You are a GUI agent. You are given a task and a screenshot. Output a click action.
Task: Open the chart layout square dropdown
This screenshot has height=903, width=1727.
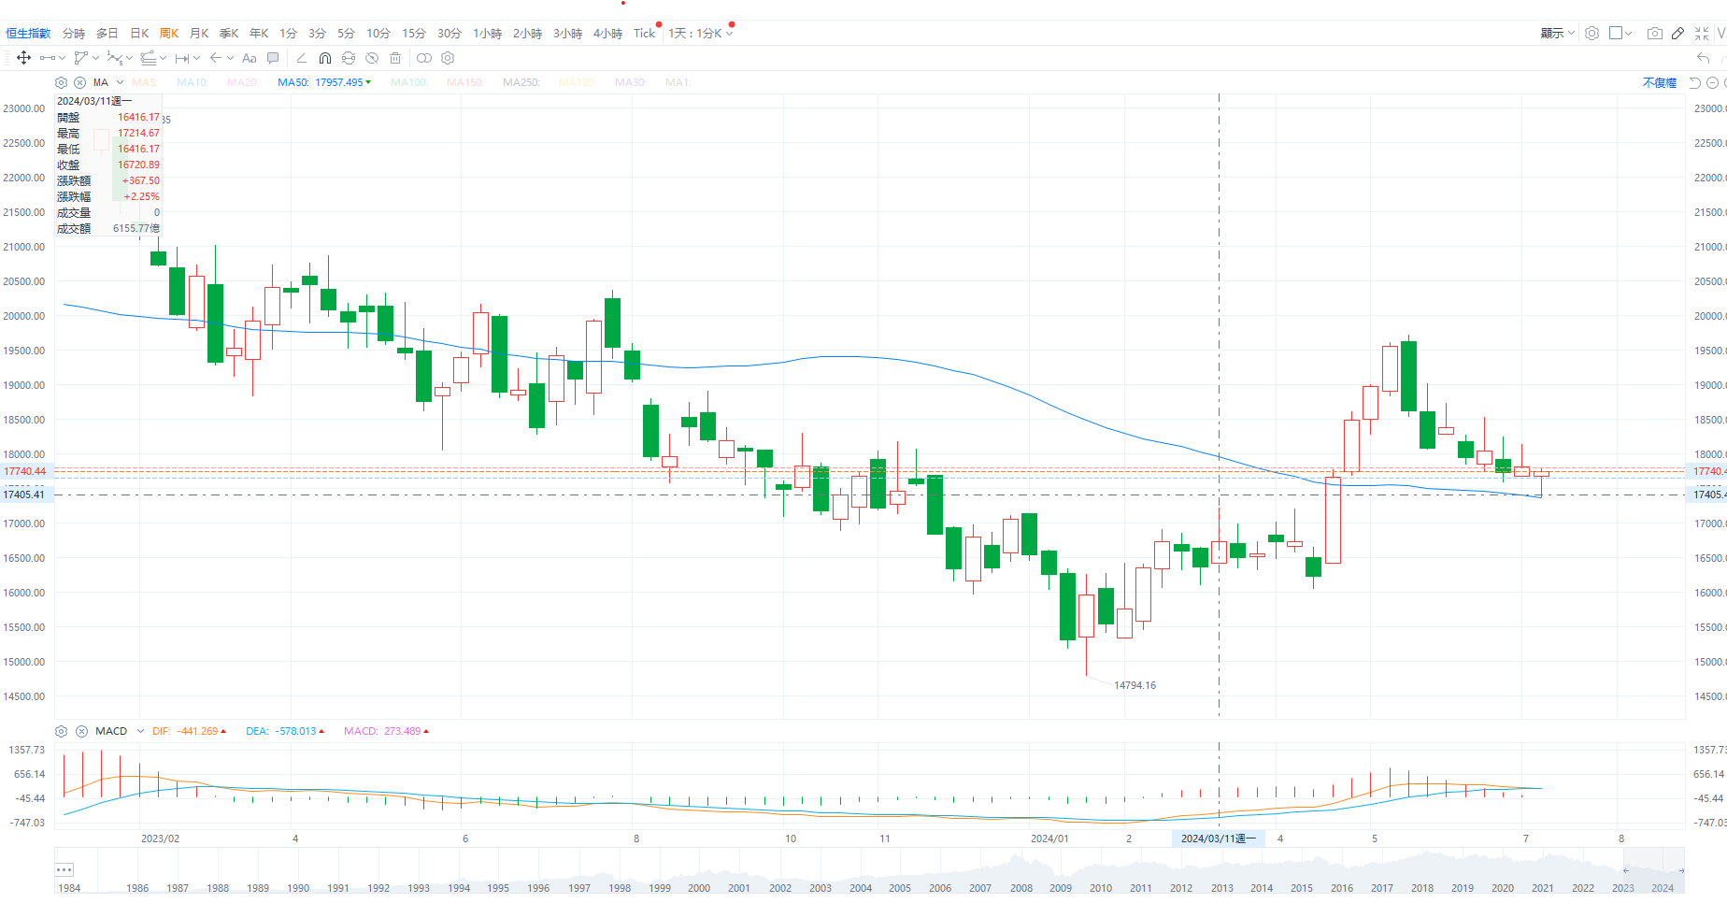click(x=1620, y=33)
